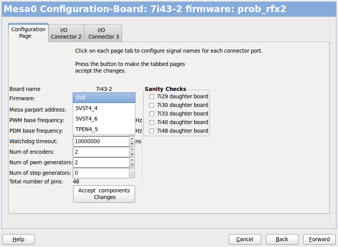Open the I/O Connector 3 tab
The image size is (338, 247).
pyautogui.click(x=103, y=33)
